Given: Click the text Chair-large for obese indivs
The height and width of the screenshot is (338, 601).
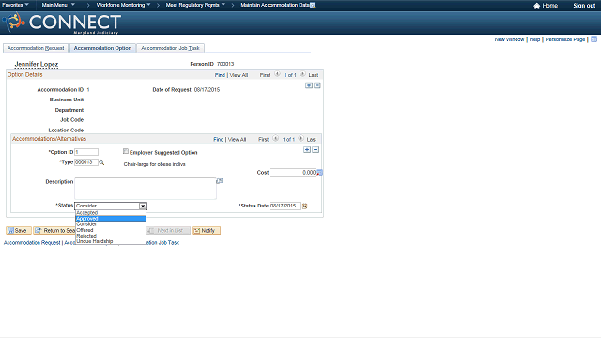Looking at the screenshot, I should (154, 164).
